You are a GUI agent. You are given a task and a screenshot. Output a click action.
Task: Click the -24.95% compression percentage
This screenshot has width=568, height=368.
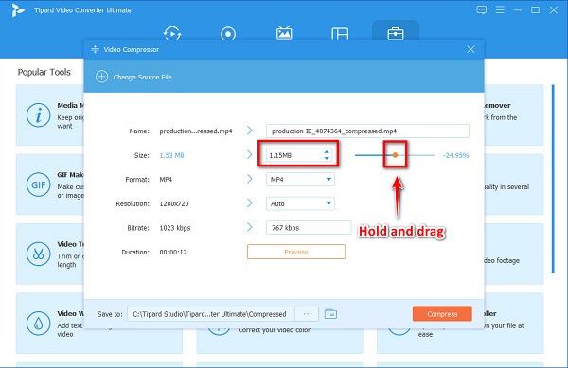click(455, 155)
